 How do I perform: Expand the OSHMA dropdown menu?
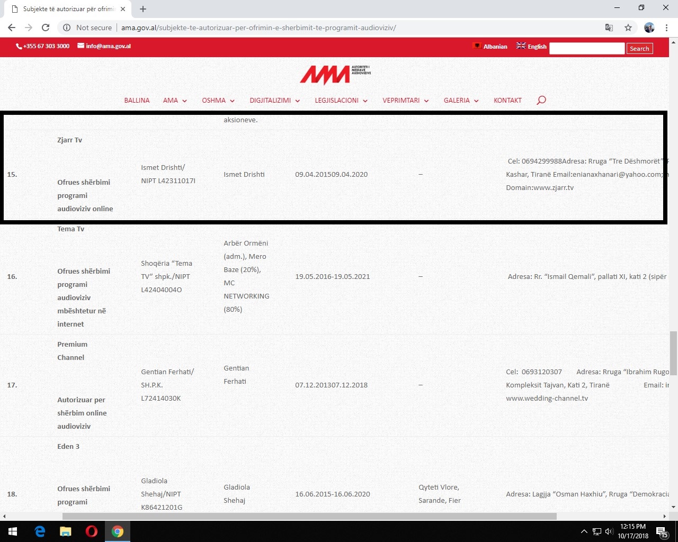pyautogui.click(x=218, y=100)
